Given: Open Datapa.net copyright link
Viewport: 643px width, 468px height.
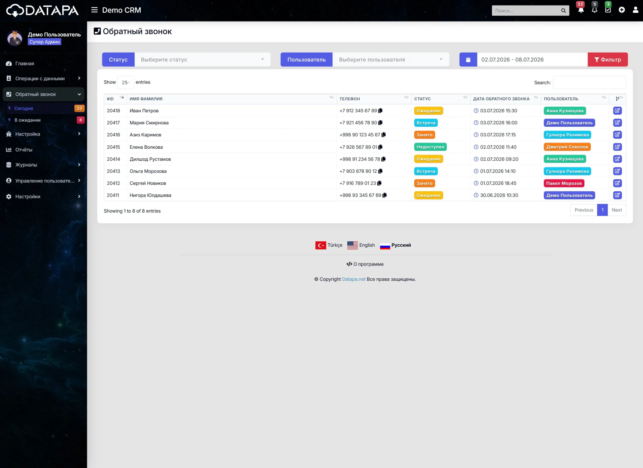Looking at the screenshot, I should tap(354, 280).
